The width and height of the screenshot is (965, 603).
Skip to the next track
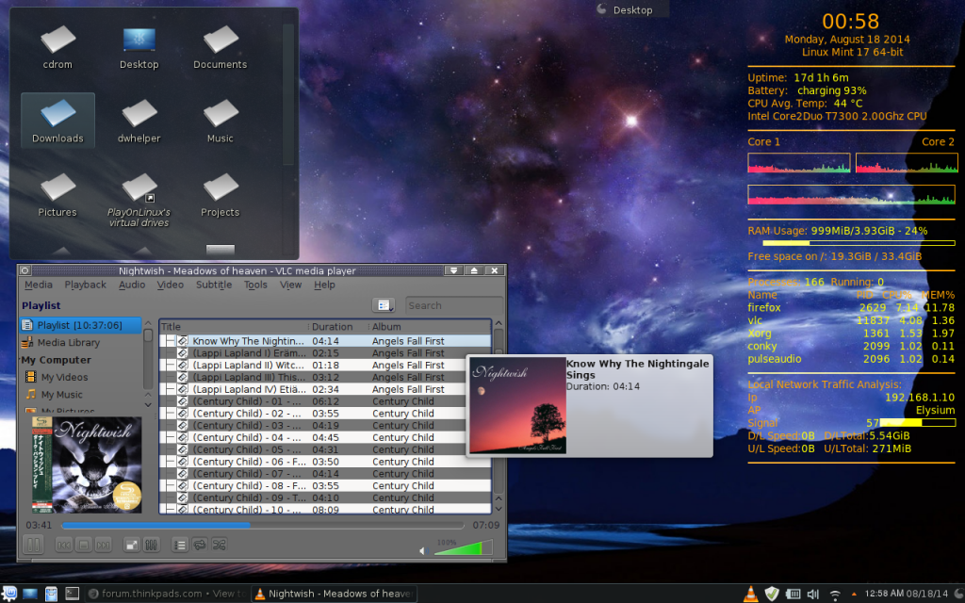pos(103,545)
